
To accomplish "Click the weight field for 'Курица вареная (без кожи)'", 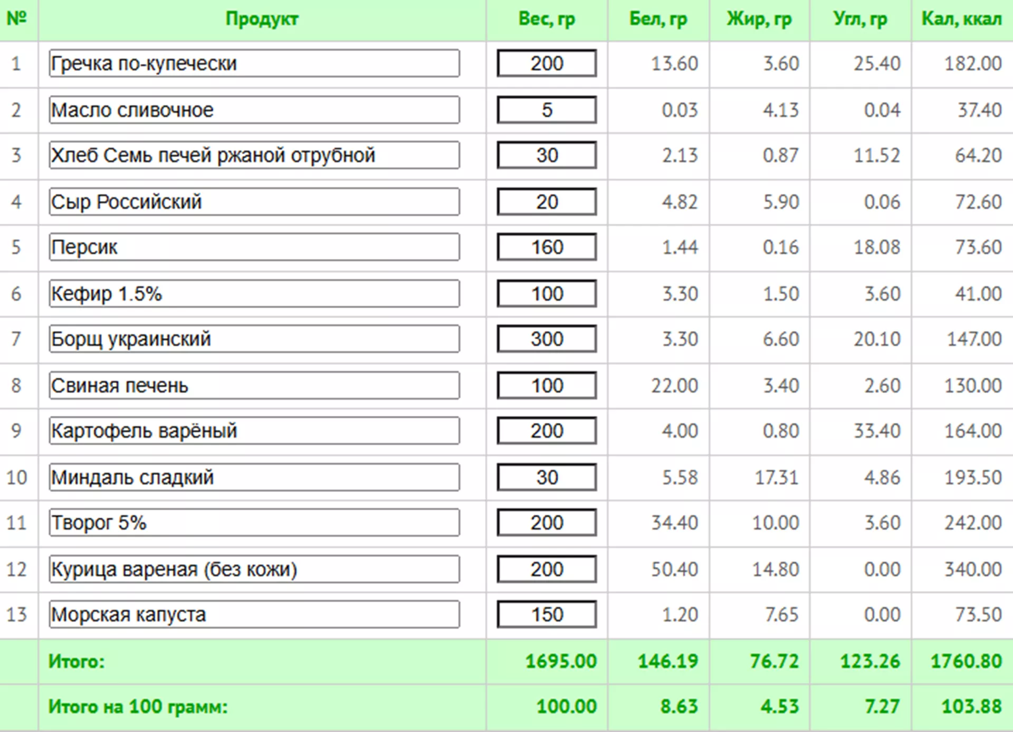I will pos(547,569).
